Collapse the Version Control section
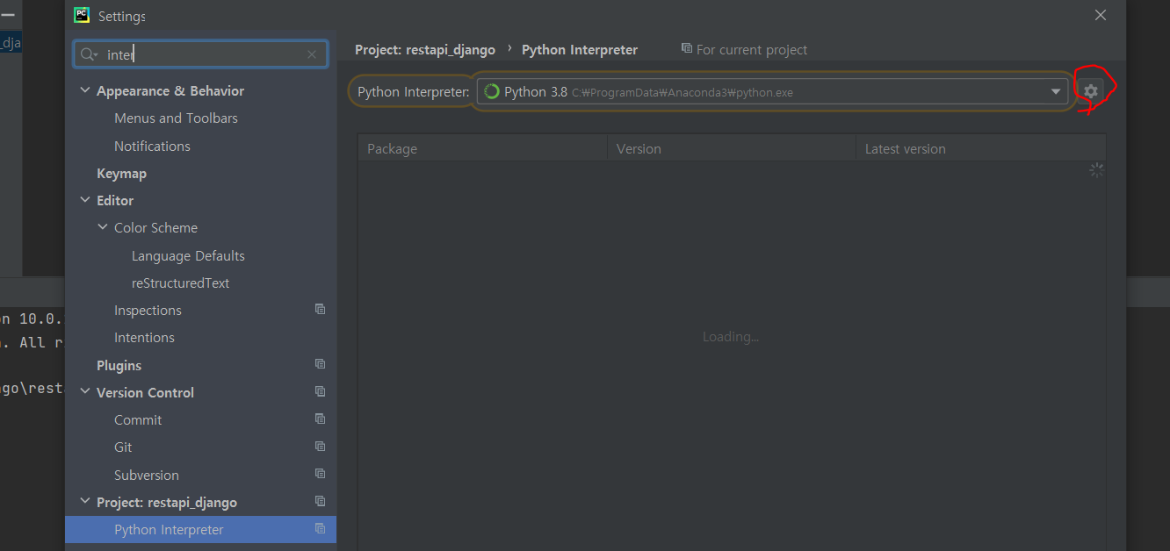This screenshot has width=1170, height=551. 85,392
